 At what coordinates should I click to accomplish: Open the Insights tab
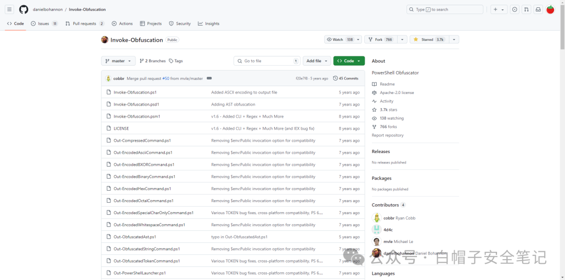[x=209, y=24]
